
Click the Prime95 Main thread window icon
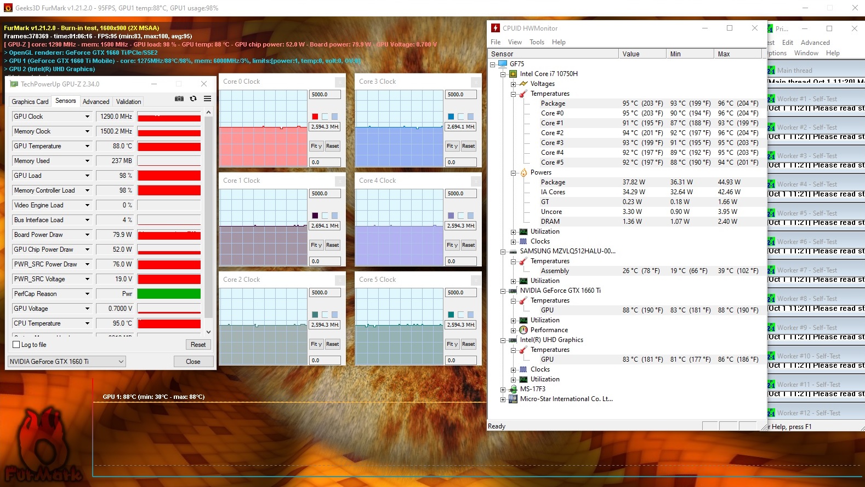[x=771, y=71]
